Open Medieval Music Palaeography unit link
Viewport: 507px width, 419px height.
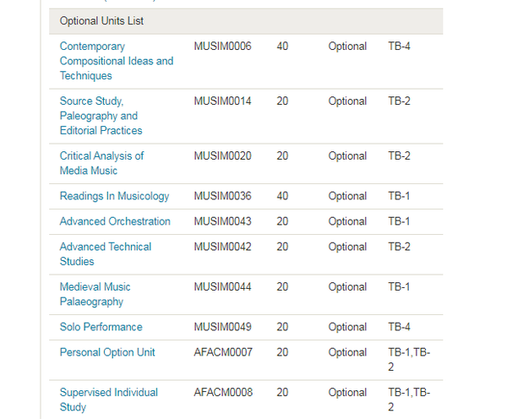pyautogui.click(x=95, y=294)
